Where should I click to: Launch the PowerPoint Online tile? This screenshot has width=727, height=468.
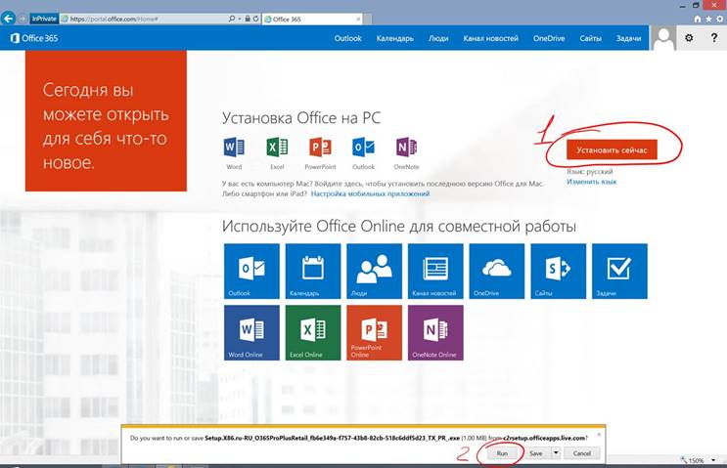[x=374, y=332]
